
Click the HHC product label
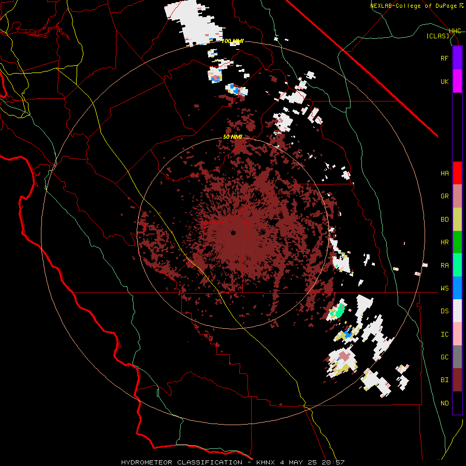click(x=455, y=31)
